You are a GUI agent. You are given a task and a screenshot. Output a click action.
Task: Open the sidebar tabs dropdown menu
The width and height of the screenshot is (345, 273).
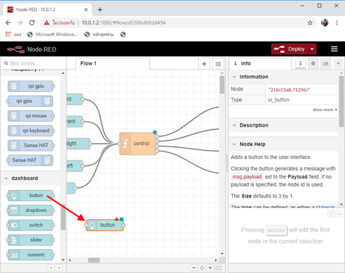pyautogui.click(x=338, y=64)
